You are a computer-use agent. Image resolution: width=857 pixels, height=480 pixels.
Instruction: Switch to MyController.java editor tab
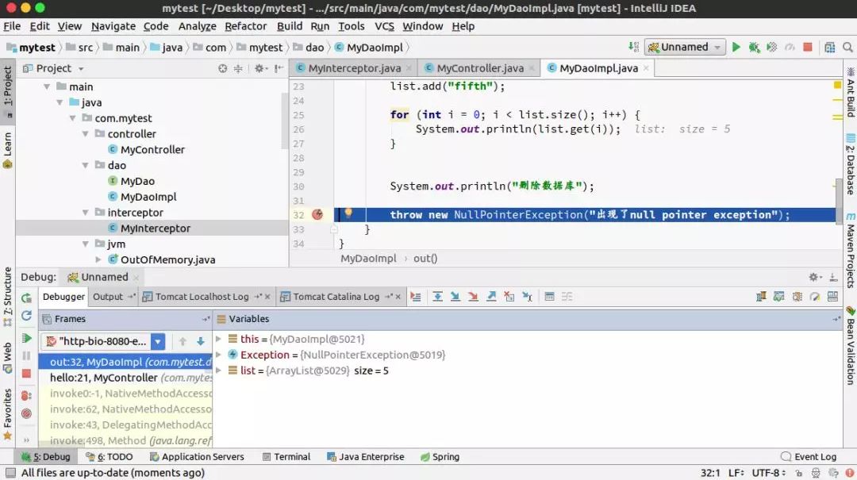tap(480, 68)
